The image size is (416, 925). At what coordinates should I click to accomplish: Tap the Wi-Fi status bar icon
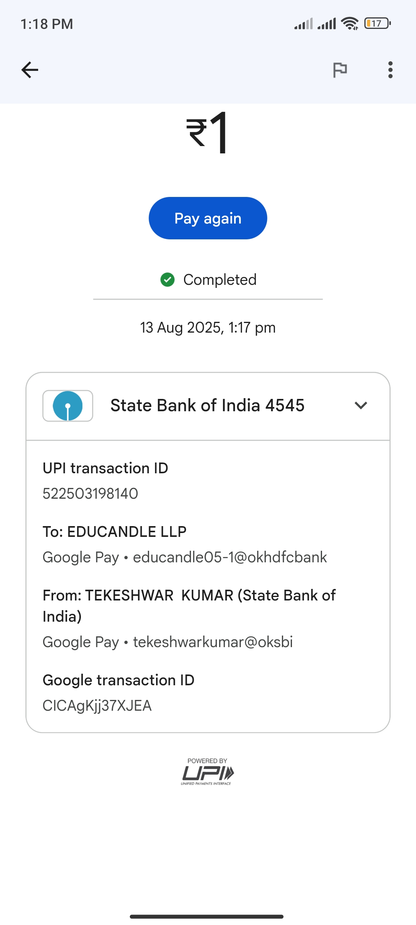point(350,24)
